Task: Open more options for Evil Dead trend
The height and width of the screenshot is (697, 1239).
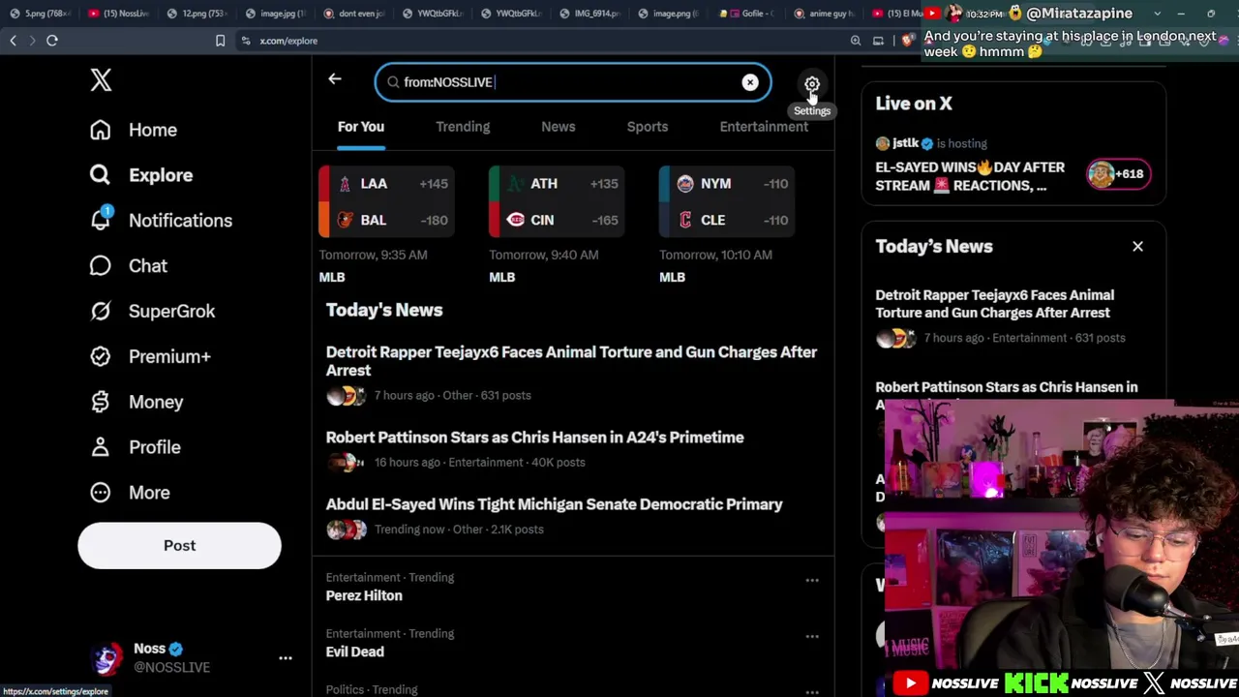Action: (812, 637)
